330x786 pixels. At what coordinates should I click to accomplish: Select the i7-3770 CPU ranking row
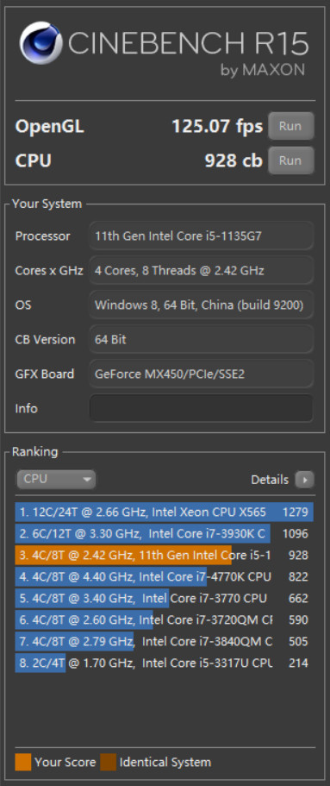tap(165, 599)
